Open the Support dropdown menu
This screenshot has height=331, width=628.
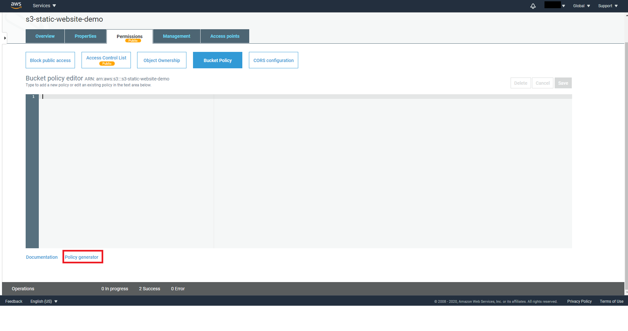point(608,6)
